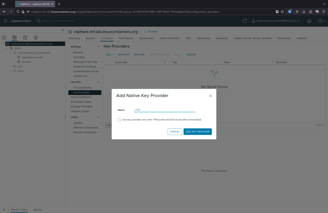Click the vCenter icon beside the page title
The width and height of the screenshot is (328, 213).
70,32
